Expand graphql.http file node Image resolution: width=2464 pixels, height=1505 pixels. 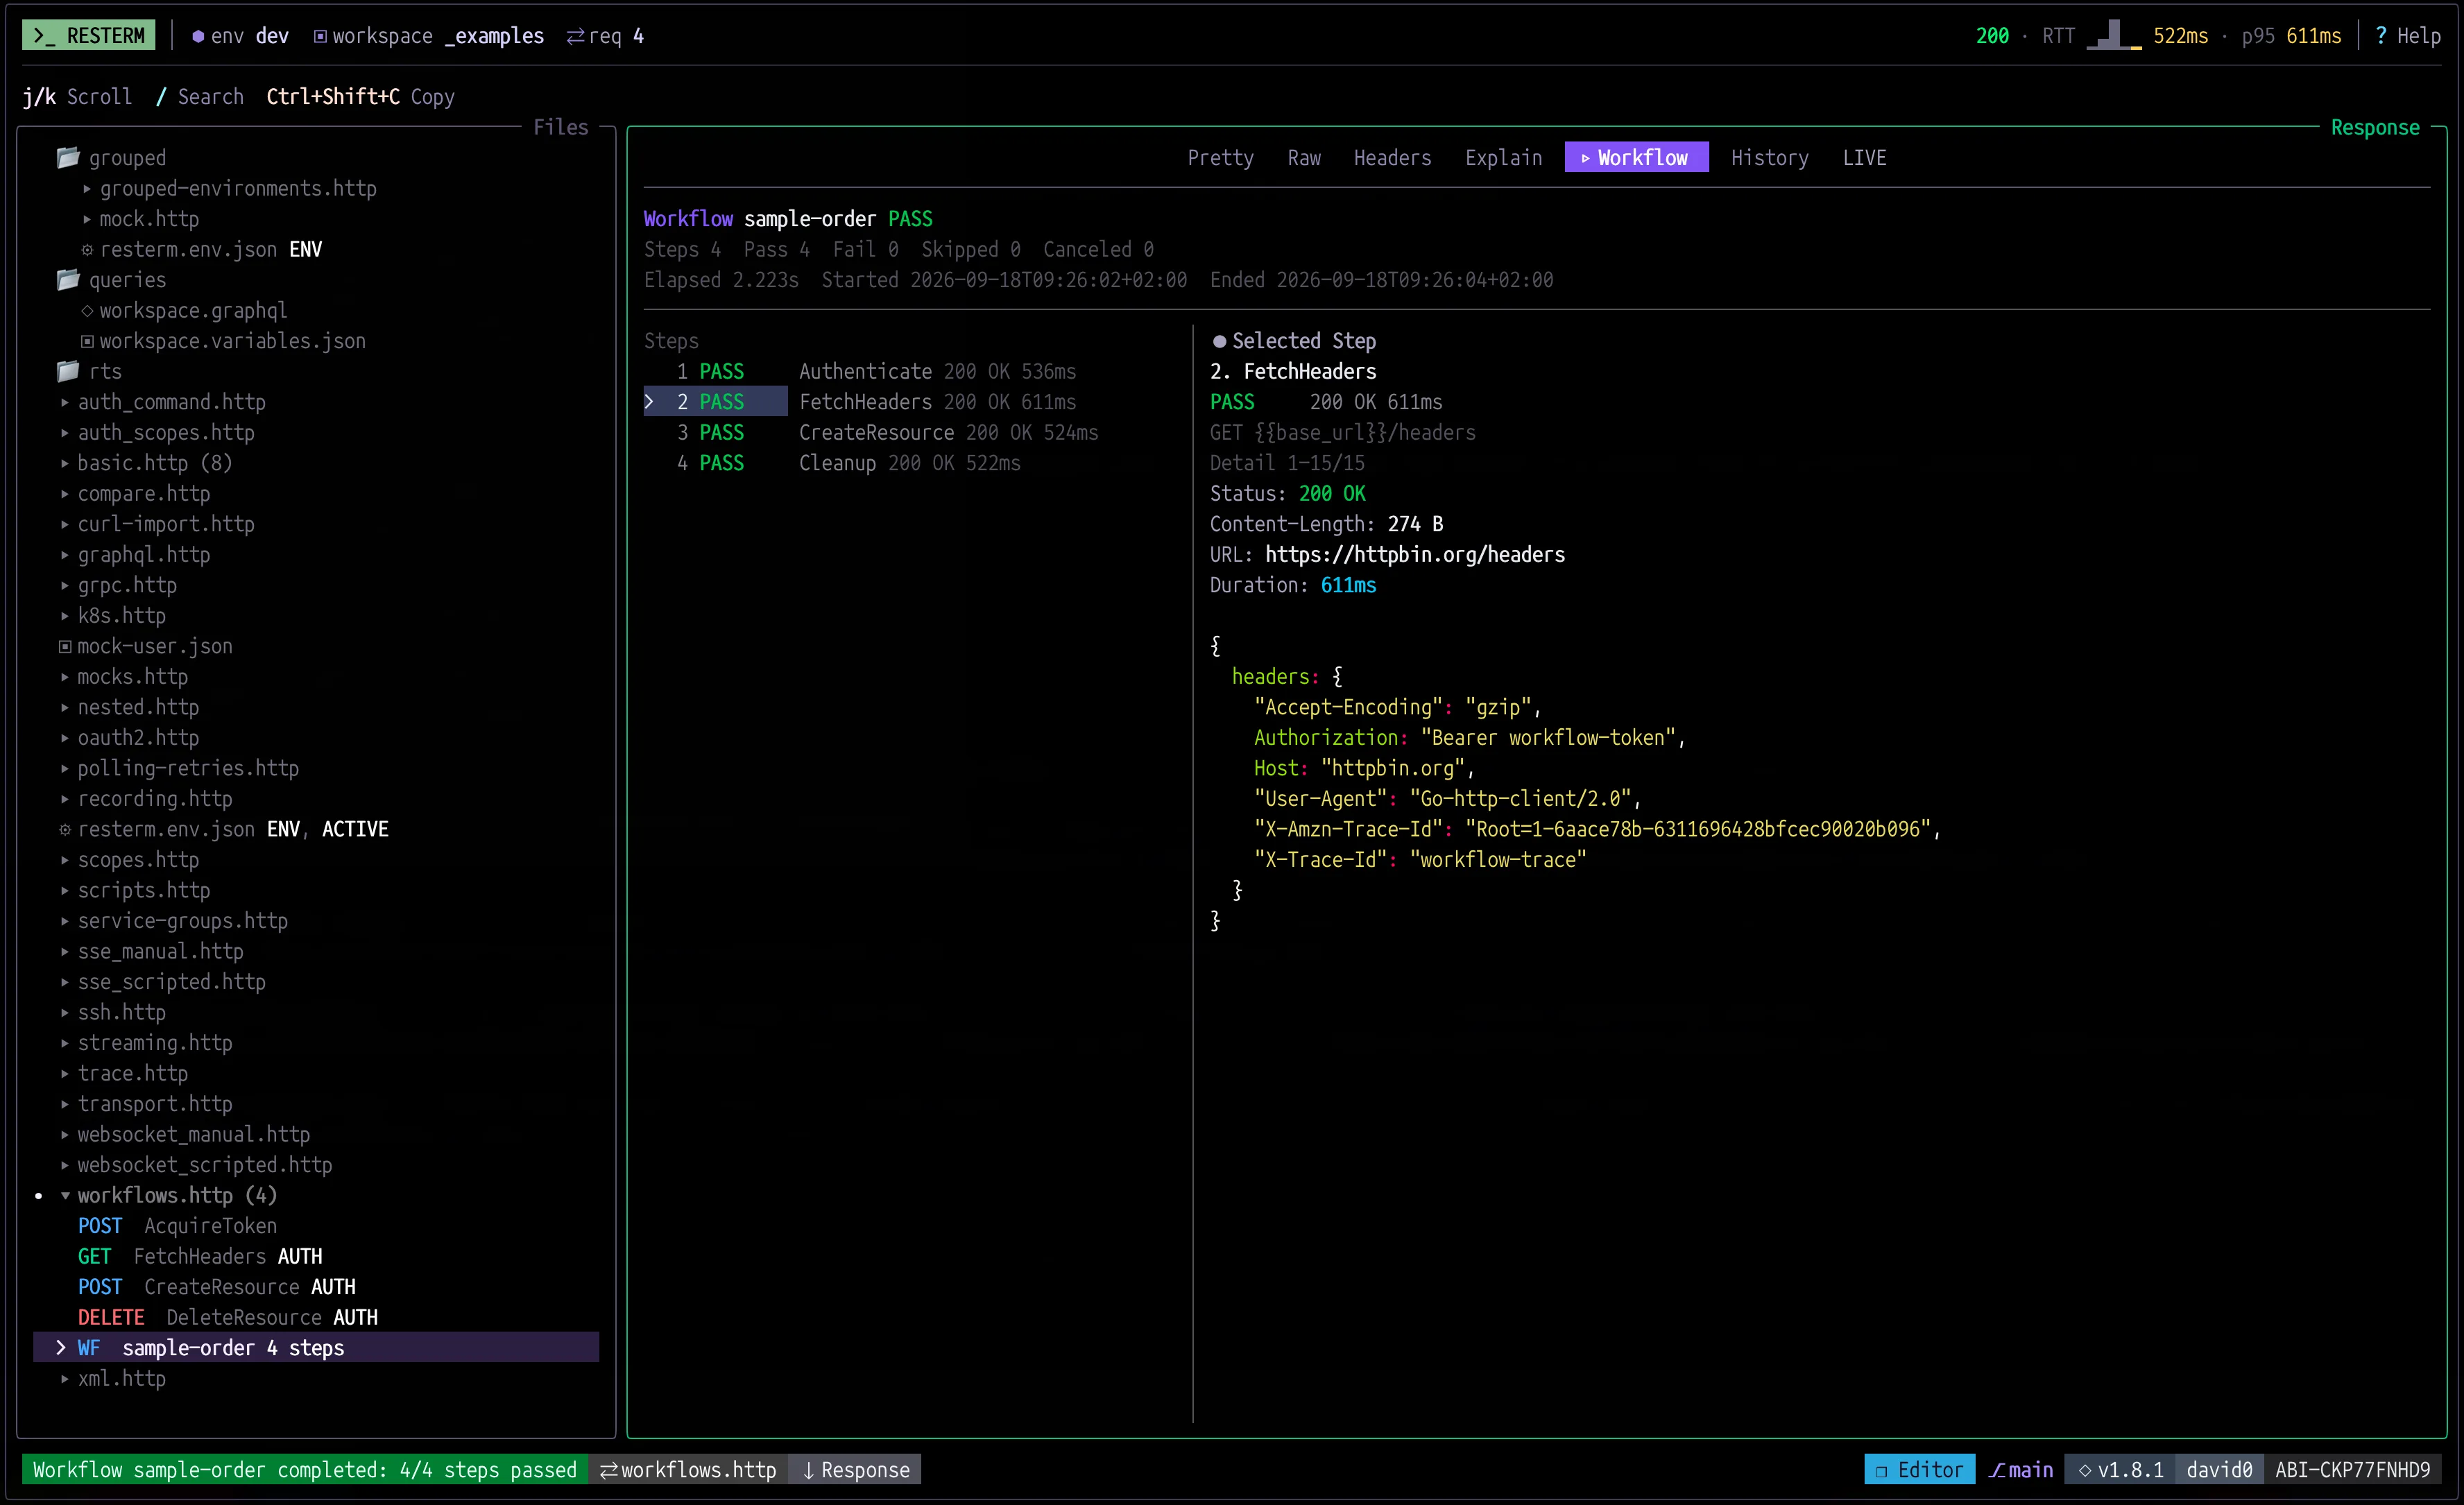[65, 554]
